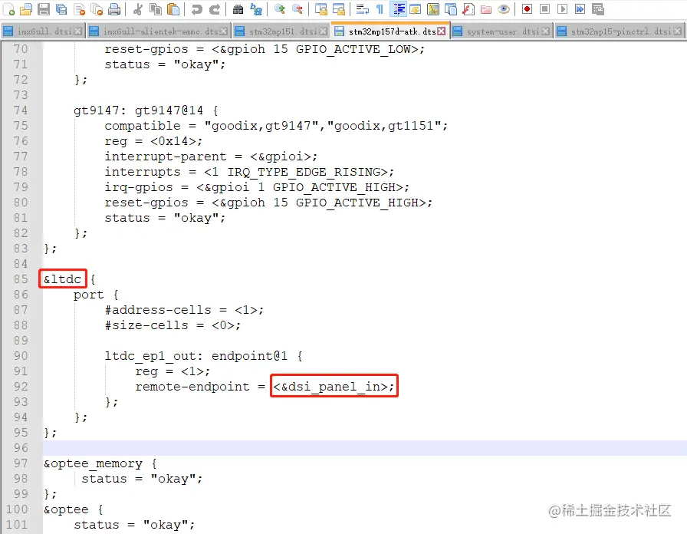
Task: Click the user-defined language icon
Action: 416,8
